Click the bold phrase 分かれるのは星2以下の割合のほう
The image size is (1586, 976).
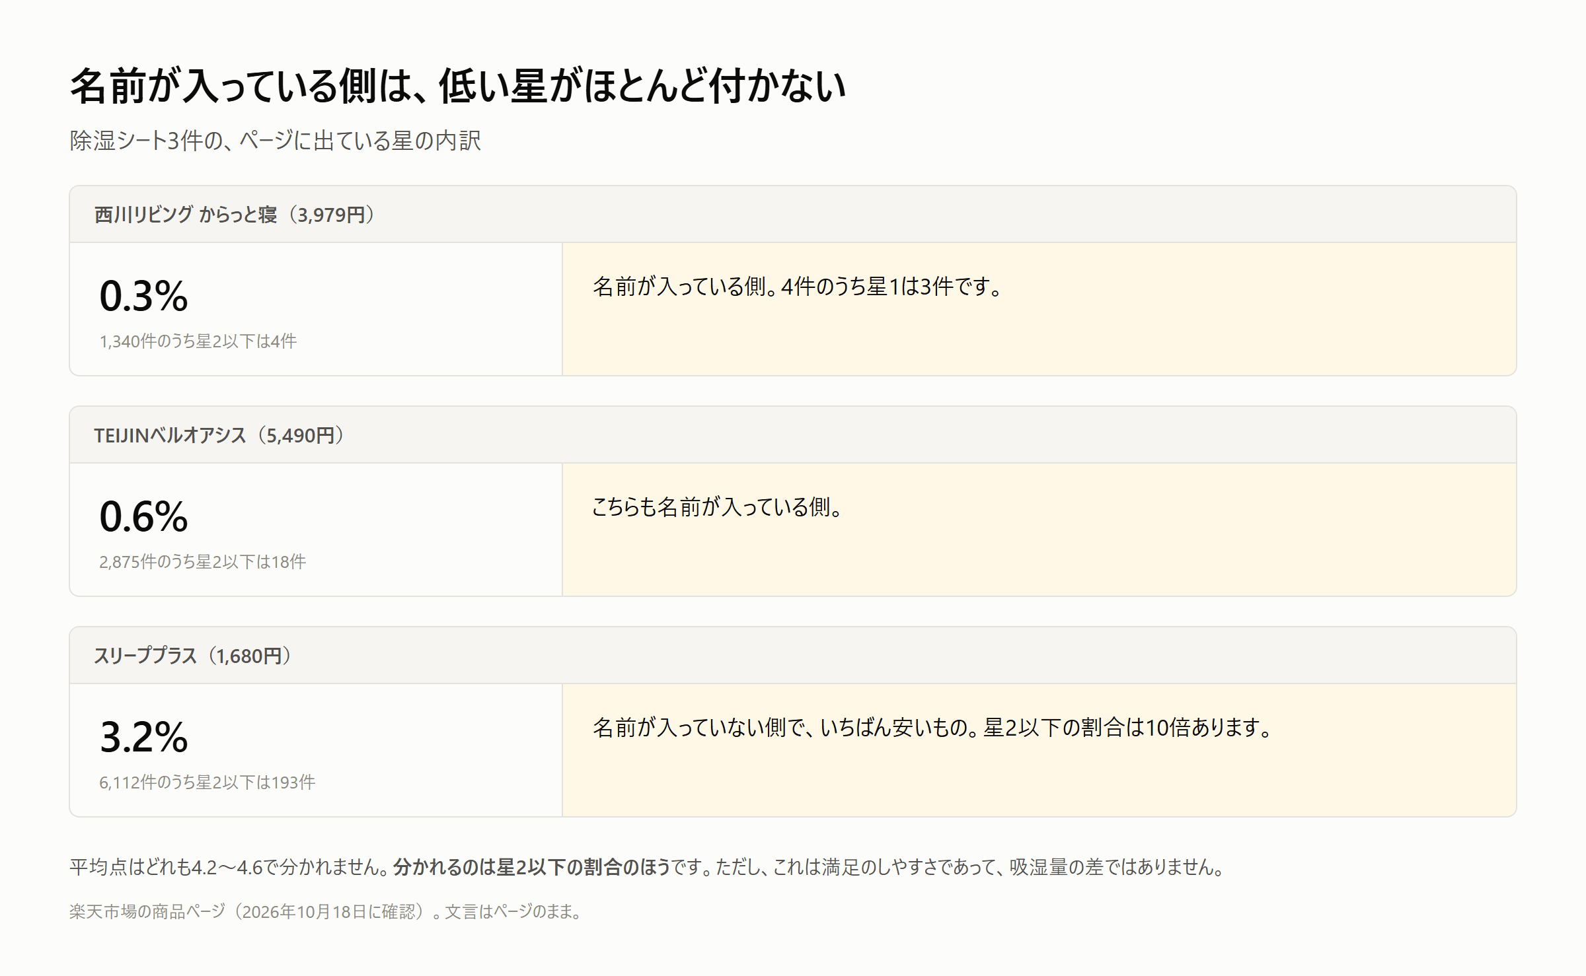point(532,867)
